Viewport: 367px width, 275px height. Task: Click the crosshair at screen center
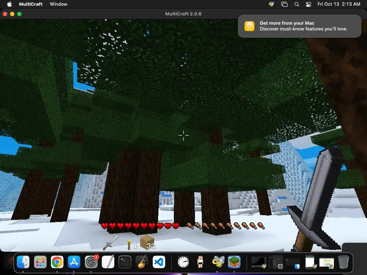pyautogui.click(x=183, y=136)
